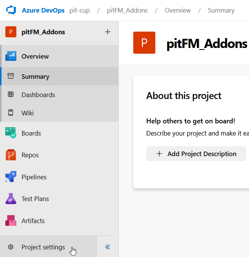Image resolution: width=249 pixels, height=257 pixels.
Task: Click the pitFM_Addons project name in sidebar
Action: tap(43, 32)
